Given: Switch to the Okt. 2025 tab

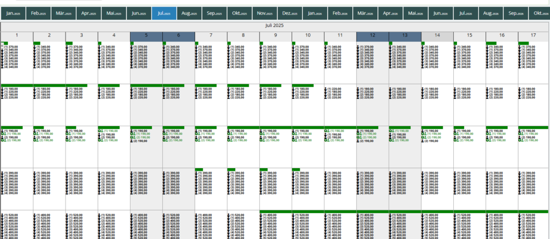Looking at the screenshot, I should [x=240, y=13].
